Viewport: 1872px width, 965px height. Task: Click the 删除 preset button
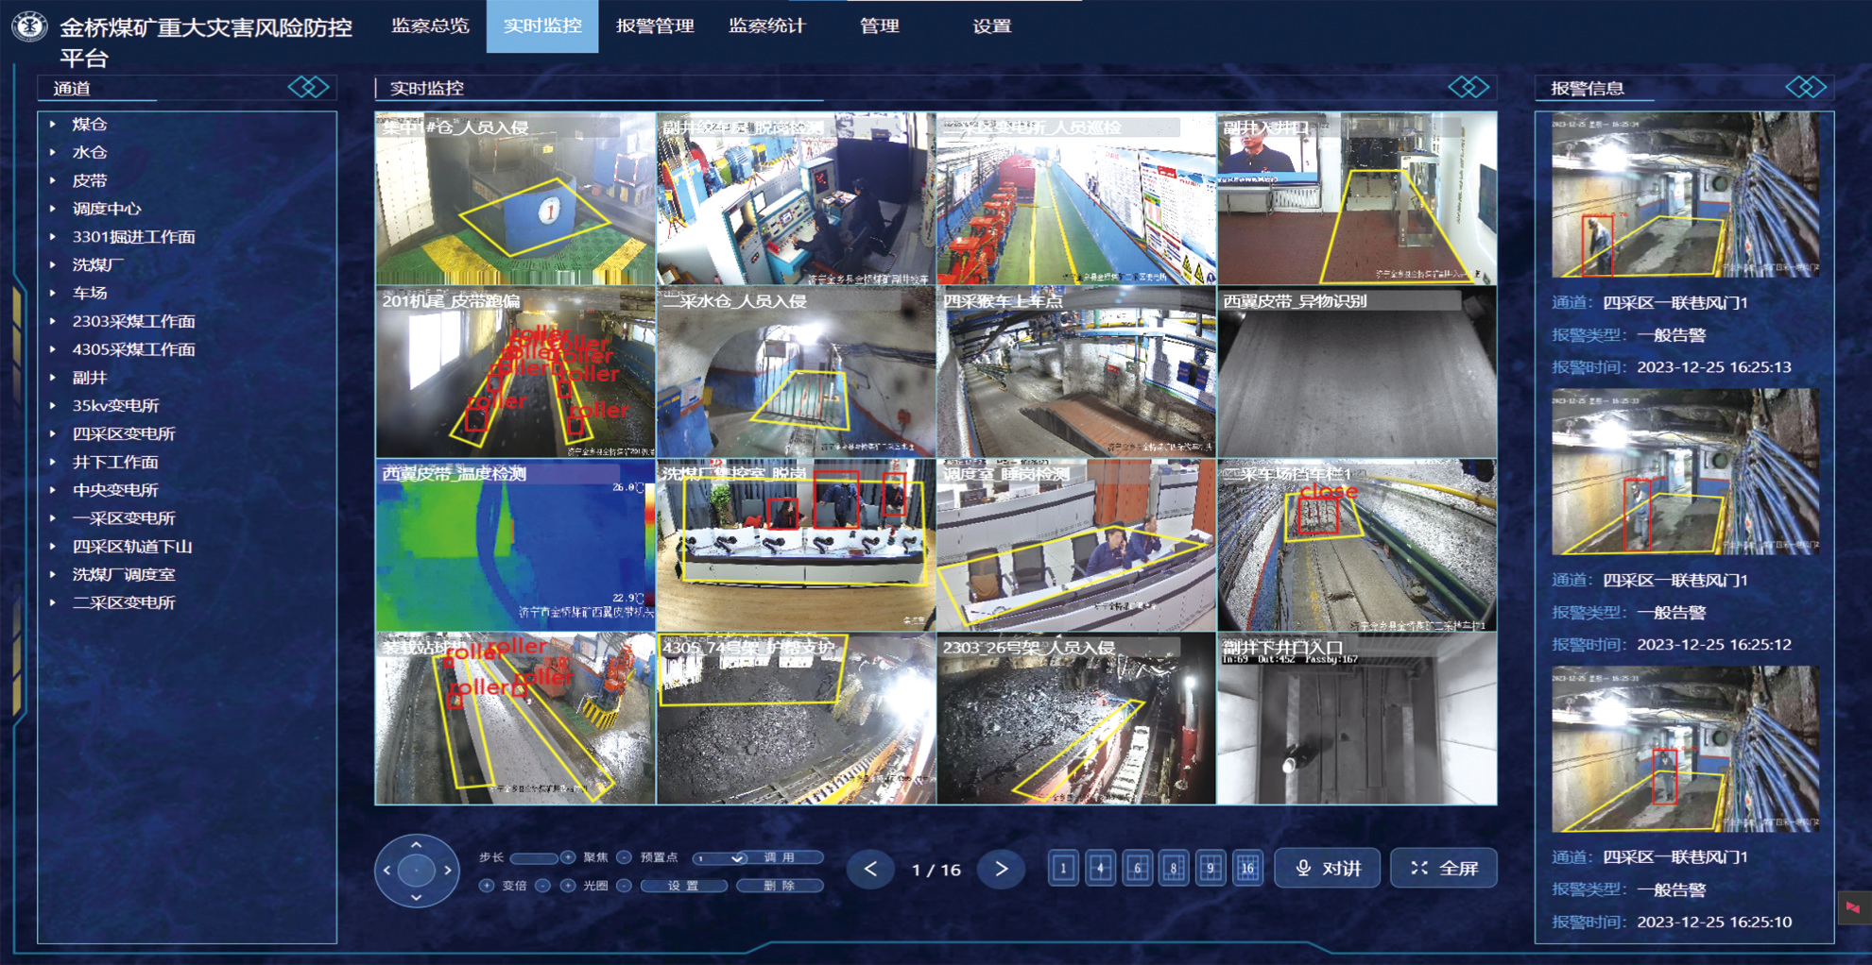780,886
